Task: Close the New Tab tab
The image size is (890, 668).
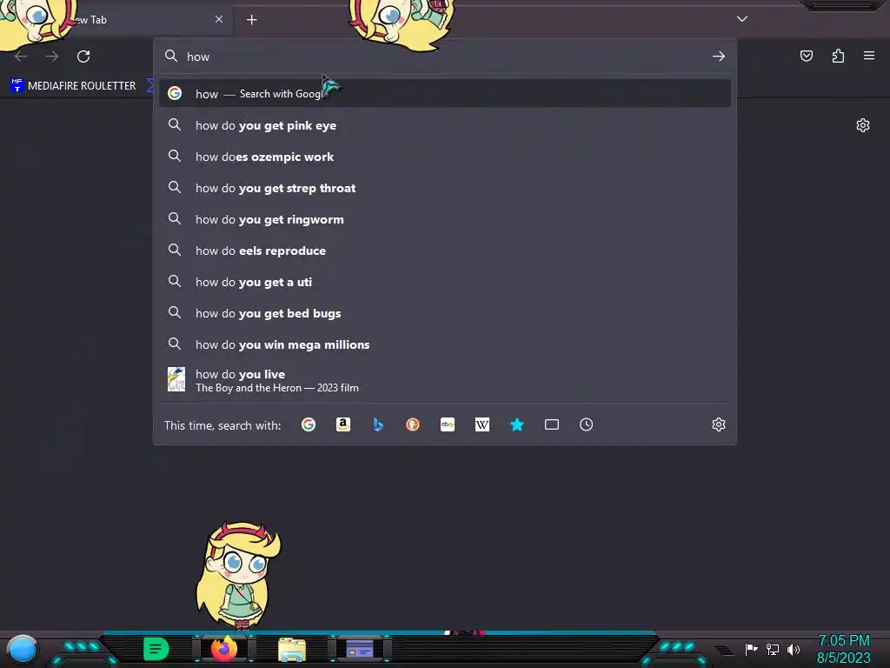Action: tap(219, 19)
